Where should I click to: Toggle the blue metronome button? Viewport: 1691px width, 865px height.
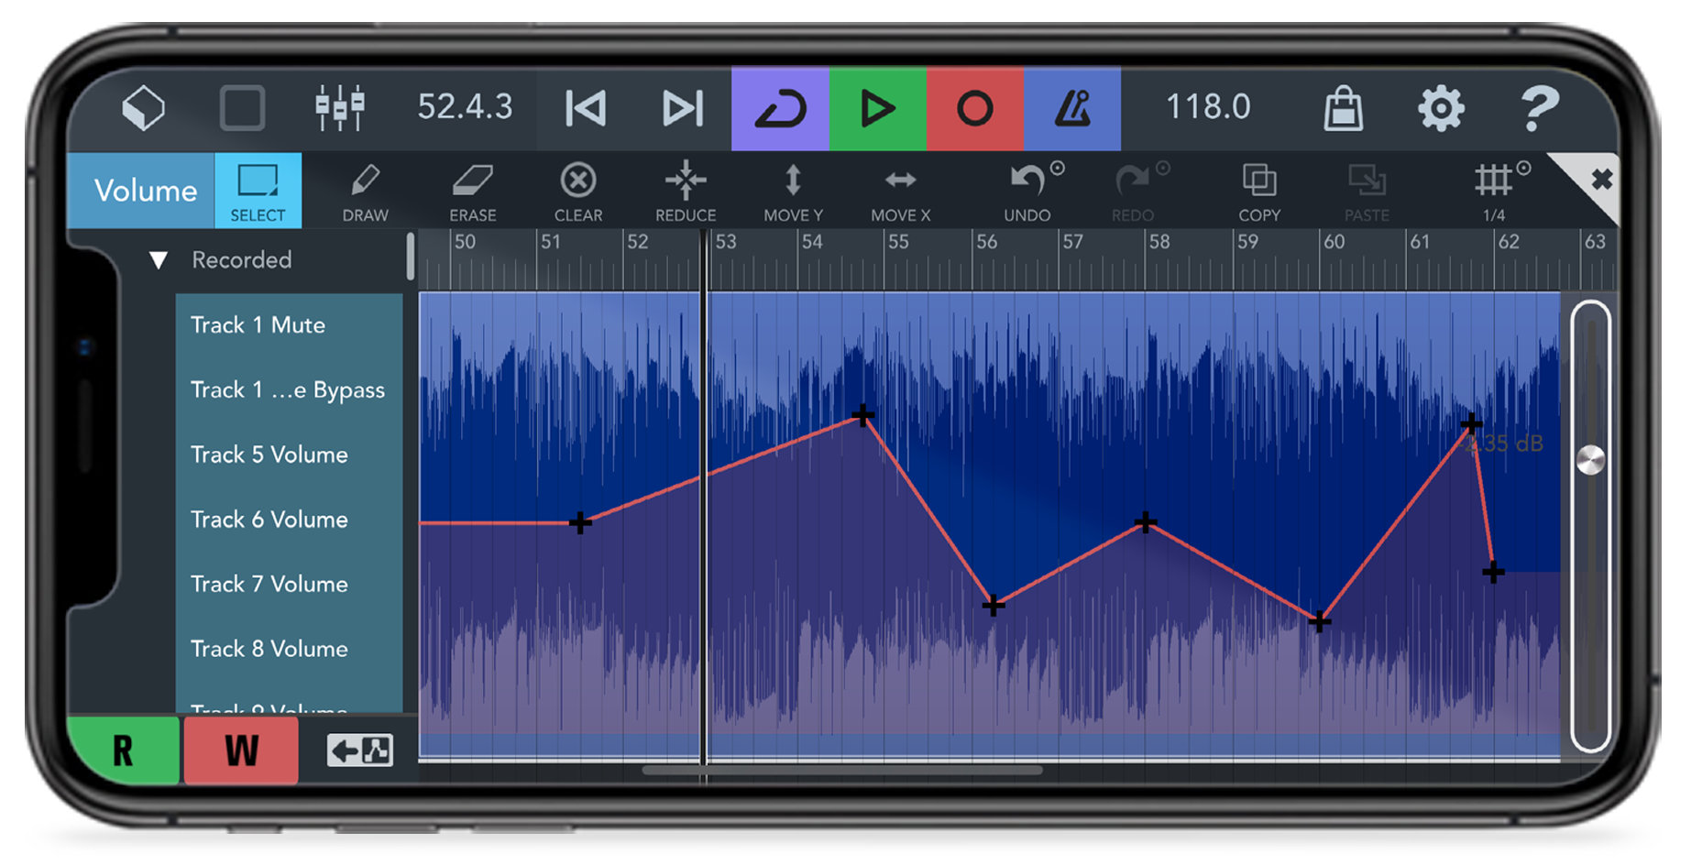coord(1072,108)
